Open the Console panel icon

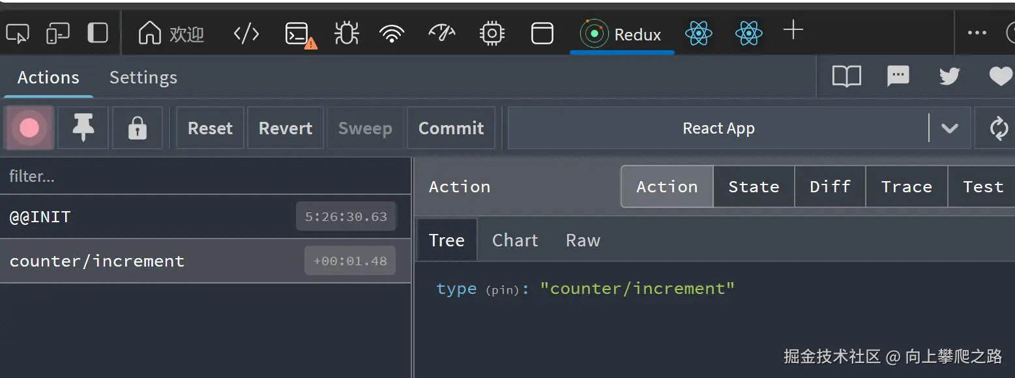299,33
